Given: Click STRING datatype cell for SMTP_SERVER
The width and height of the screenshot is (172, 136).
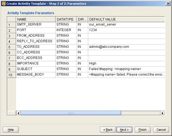Looking at the screenshot, I should (x=66, y=25).
